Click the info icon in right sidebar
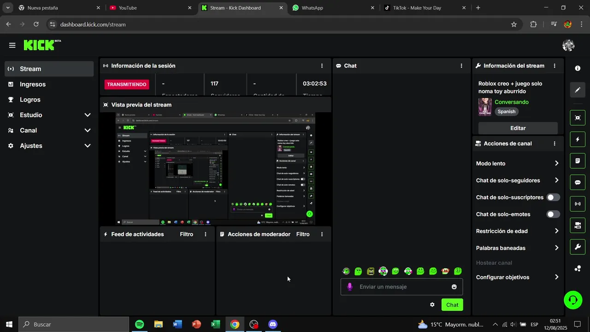590x332 pixels. 578,68
